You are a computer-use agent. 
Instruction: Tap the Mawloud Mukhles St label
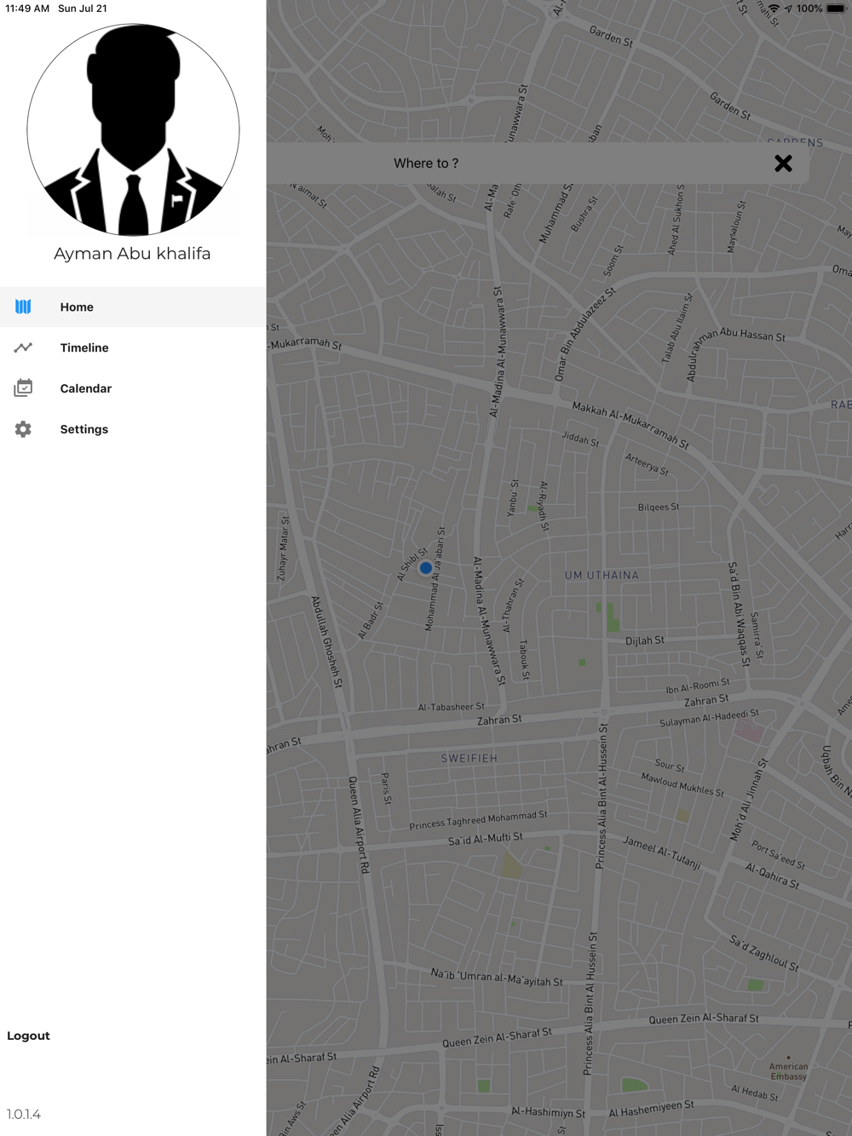[682, 784]
